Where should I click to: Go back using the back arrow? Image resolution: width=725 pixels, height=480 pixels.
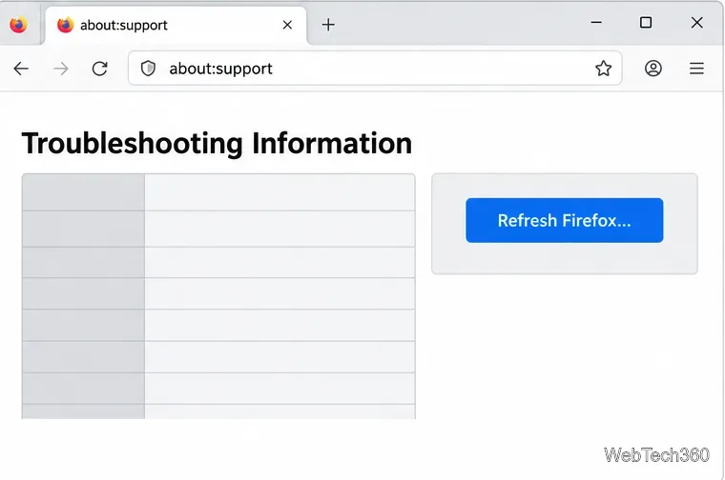click(x=21, y=69)
